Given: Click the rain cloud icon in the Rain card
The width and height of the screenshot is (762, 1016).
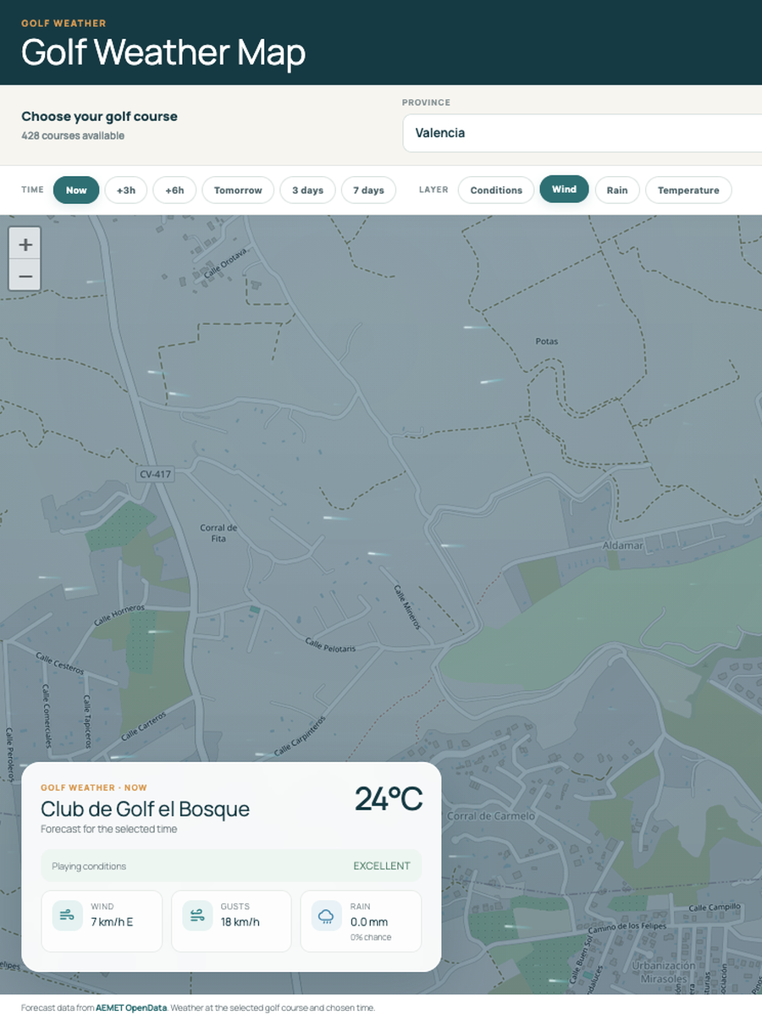Looking at the screenshot, I should [327, 915].
